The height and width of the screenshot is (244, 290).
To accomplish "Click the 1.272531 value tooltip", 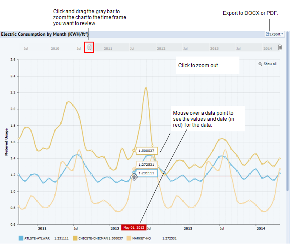I will (148, 165).
